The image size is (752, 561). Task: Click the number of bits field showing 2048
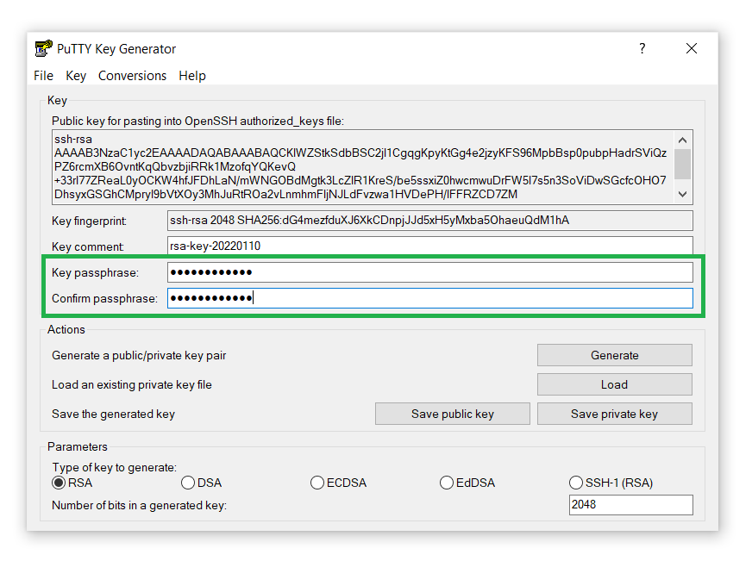630,504
